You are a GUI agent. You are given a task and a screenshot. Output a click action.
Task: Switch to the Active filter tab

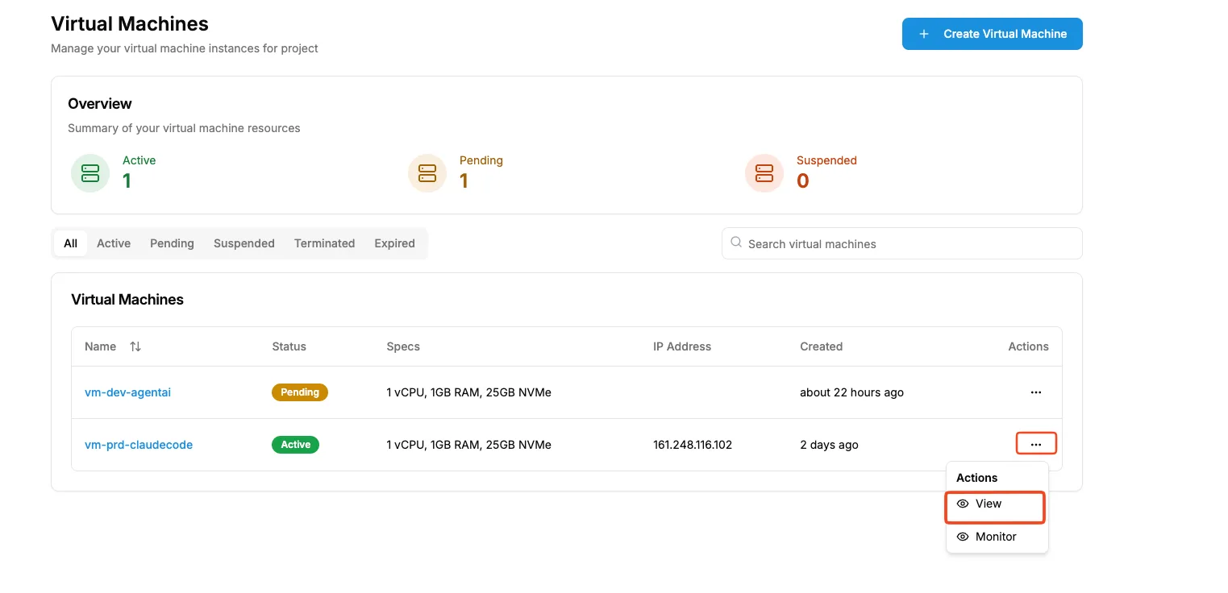114,243
